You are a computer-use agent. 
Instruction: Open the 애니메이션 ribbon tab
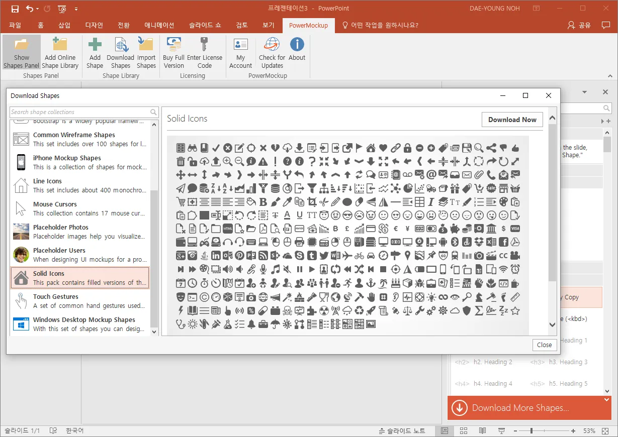(x=159, y=25)
